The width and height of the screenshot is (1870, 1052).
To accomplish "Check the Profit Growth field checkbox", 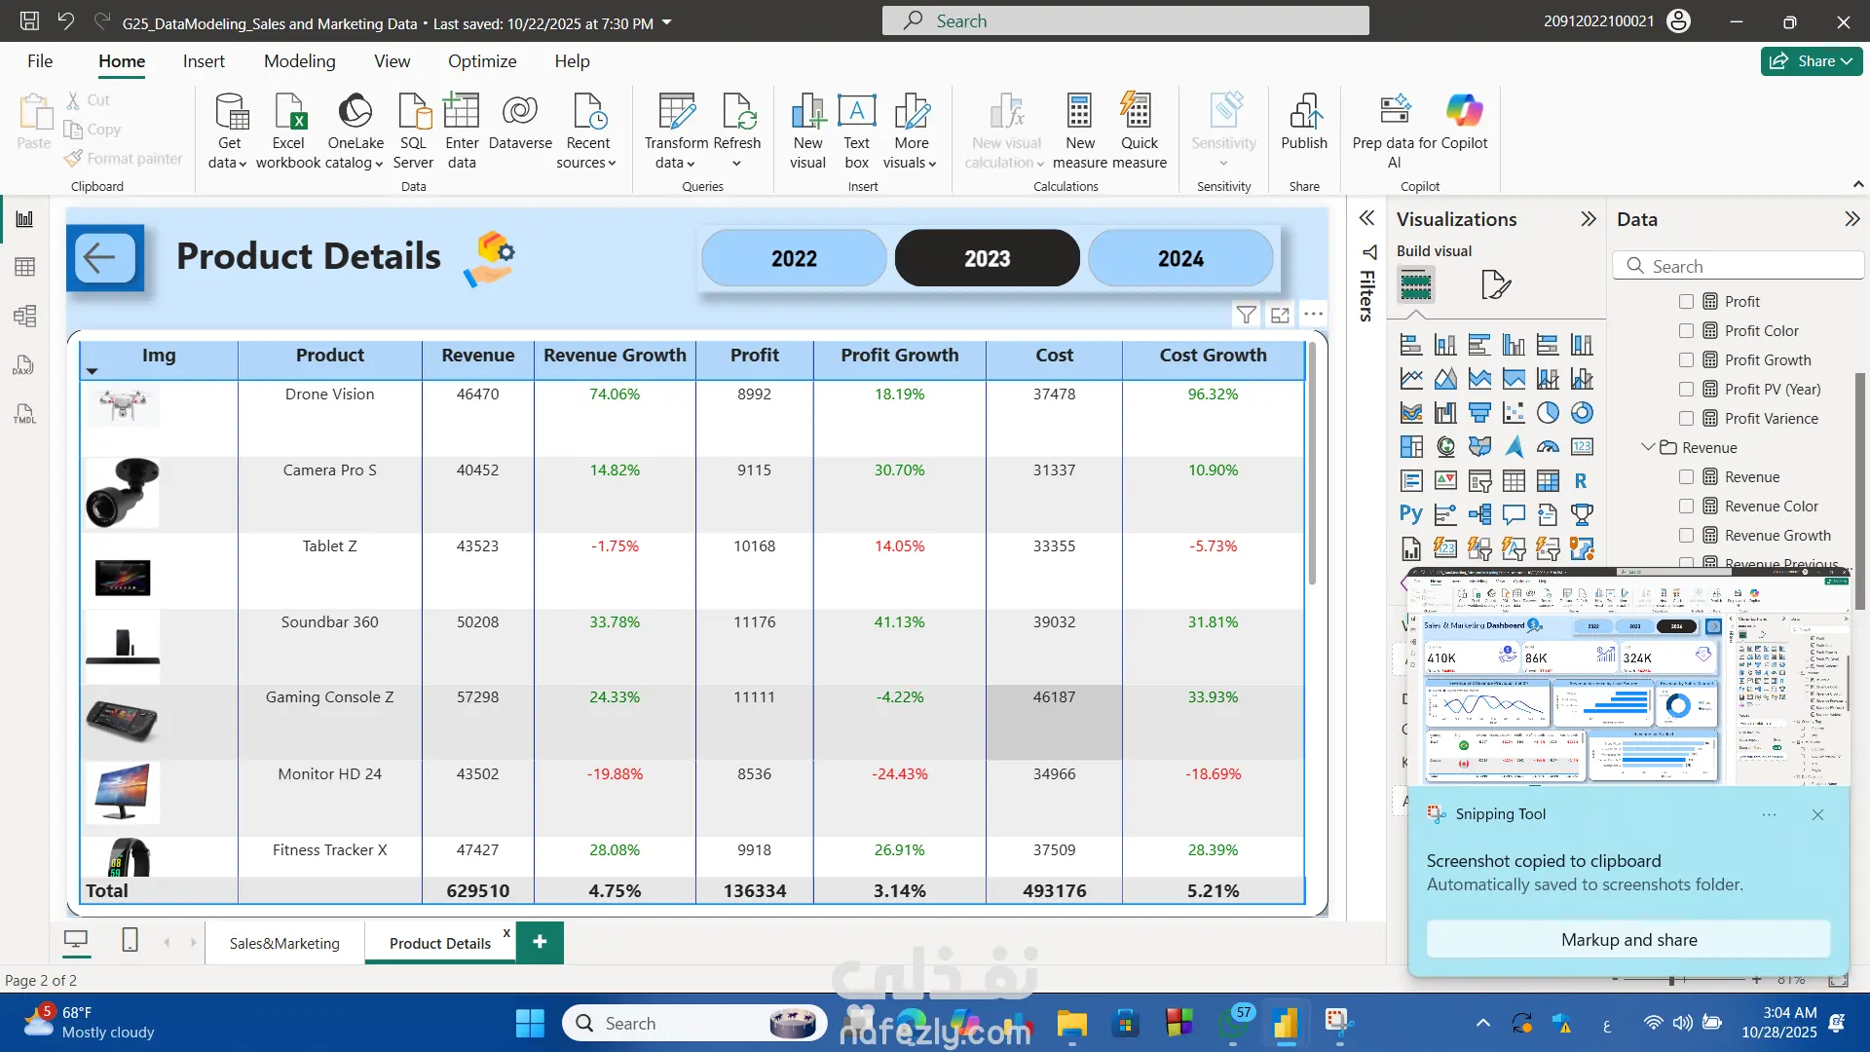I will pyautogui.click(x=1686, y=360).
